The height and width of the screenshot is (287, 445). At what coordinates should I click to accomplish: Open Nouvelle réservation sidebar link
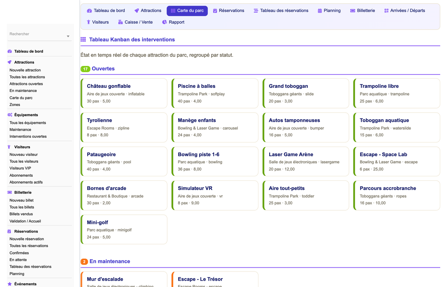[27, 239]
